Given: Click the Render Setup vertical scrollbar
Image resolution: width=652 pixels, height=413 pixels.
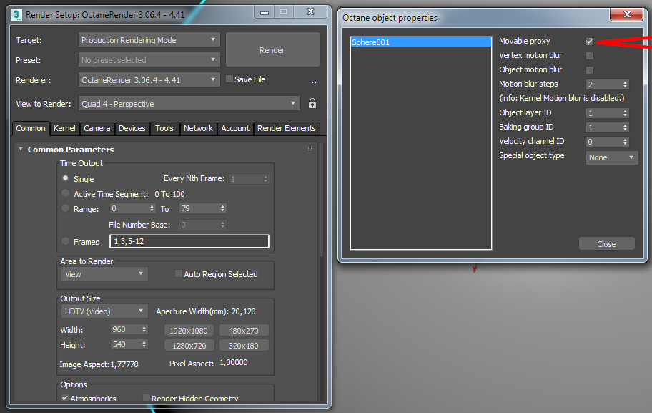Looking at the screenshot, I should (322, 200).
